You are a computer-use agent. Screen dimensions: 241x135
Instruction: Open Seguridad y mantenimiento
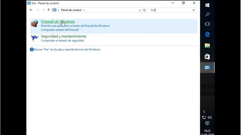click(64, 36)
